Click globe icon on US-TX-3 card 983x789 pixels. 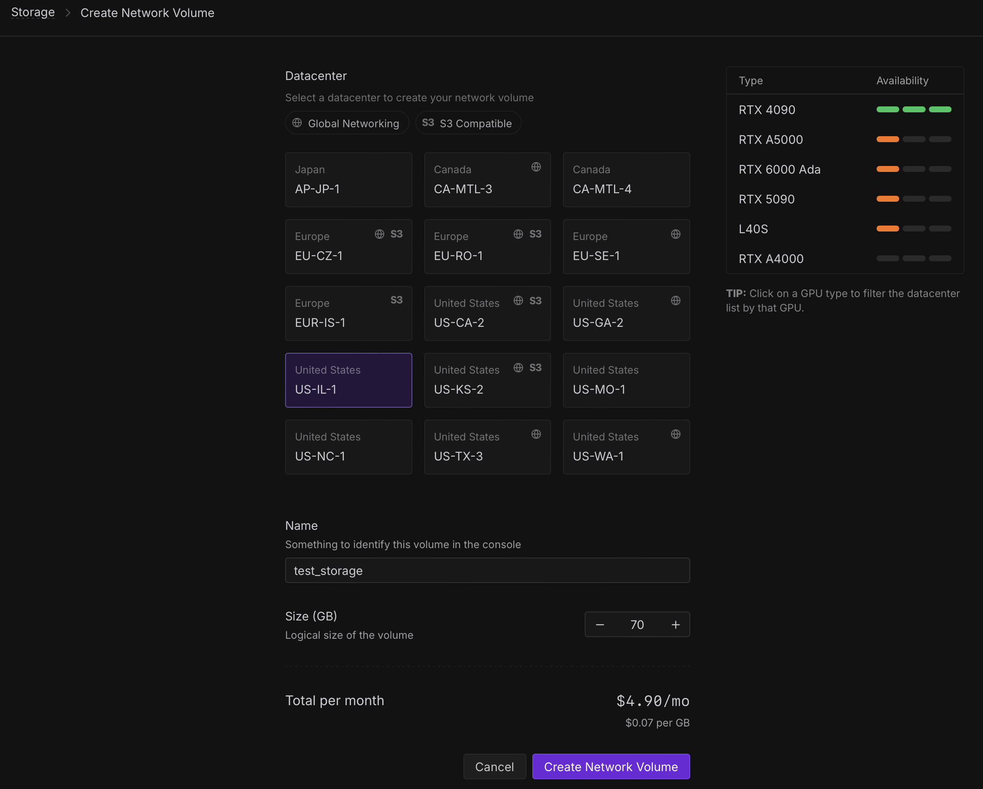pyautogui.click(x=536, y=434)
